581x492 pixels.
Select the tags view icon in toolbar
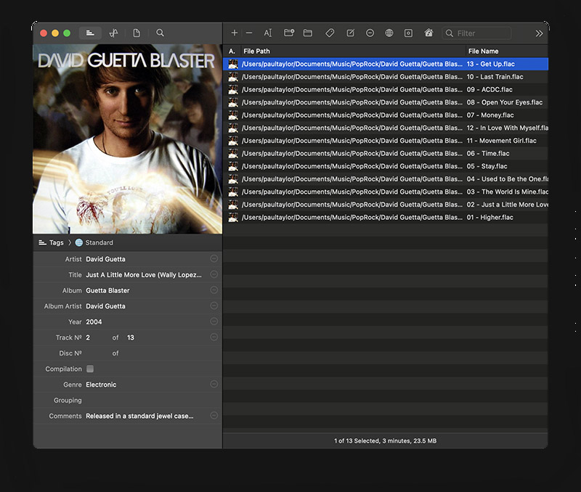pos(90,33)
